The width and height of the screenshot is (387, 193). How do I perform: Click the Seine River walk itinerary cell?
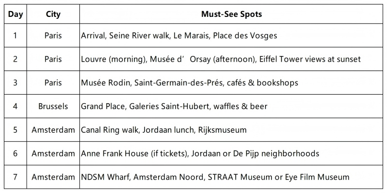[x=179, y=36]
